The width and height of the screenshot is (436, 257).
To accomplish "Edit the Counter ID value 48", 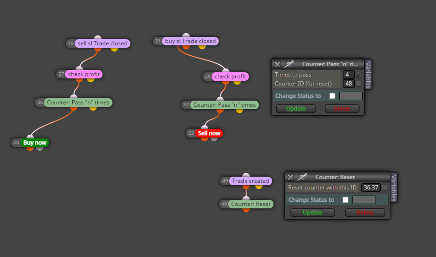I will pos(349,84).
